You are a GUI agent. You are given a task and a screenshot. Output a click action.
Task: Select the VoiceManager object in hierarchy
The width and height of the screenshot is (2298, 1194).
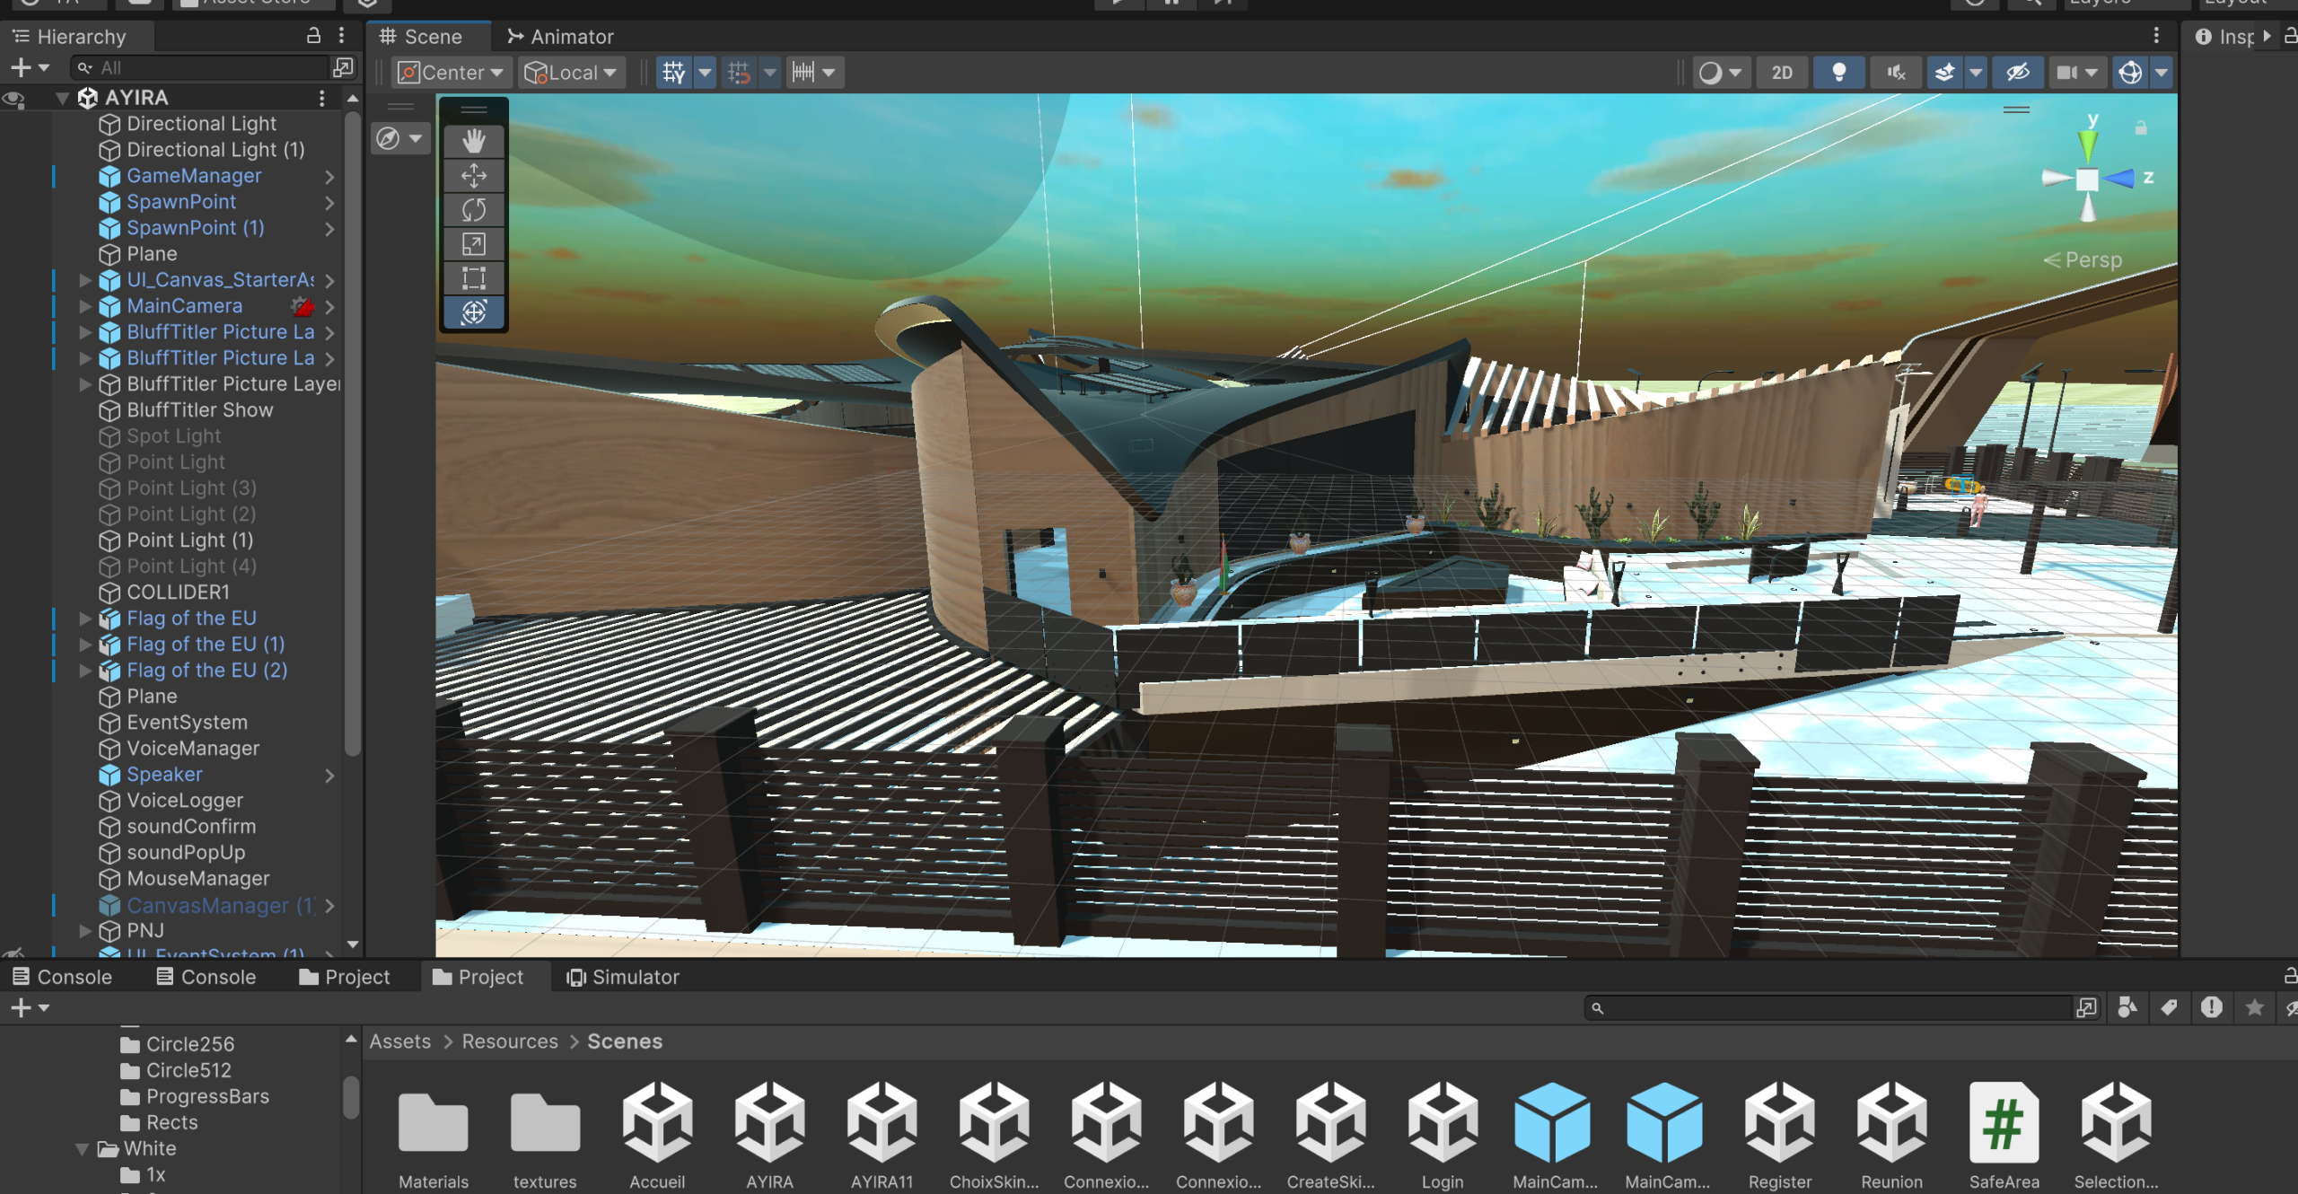(x=192, y=748)
